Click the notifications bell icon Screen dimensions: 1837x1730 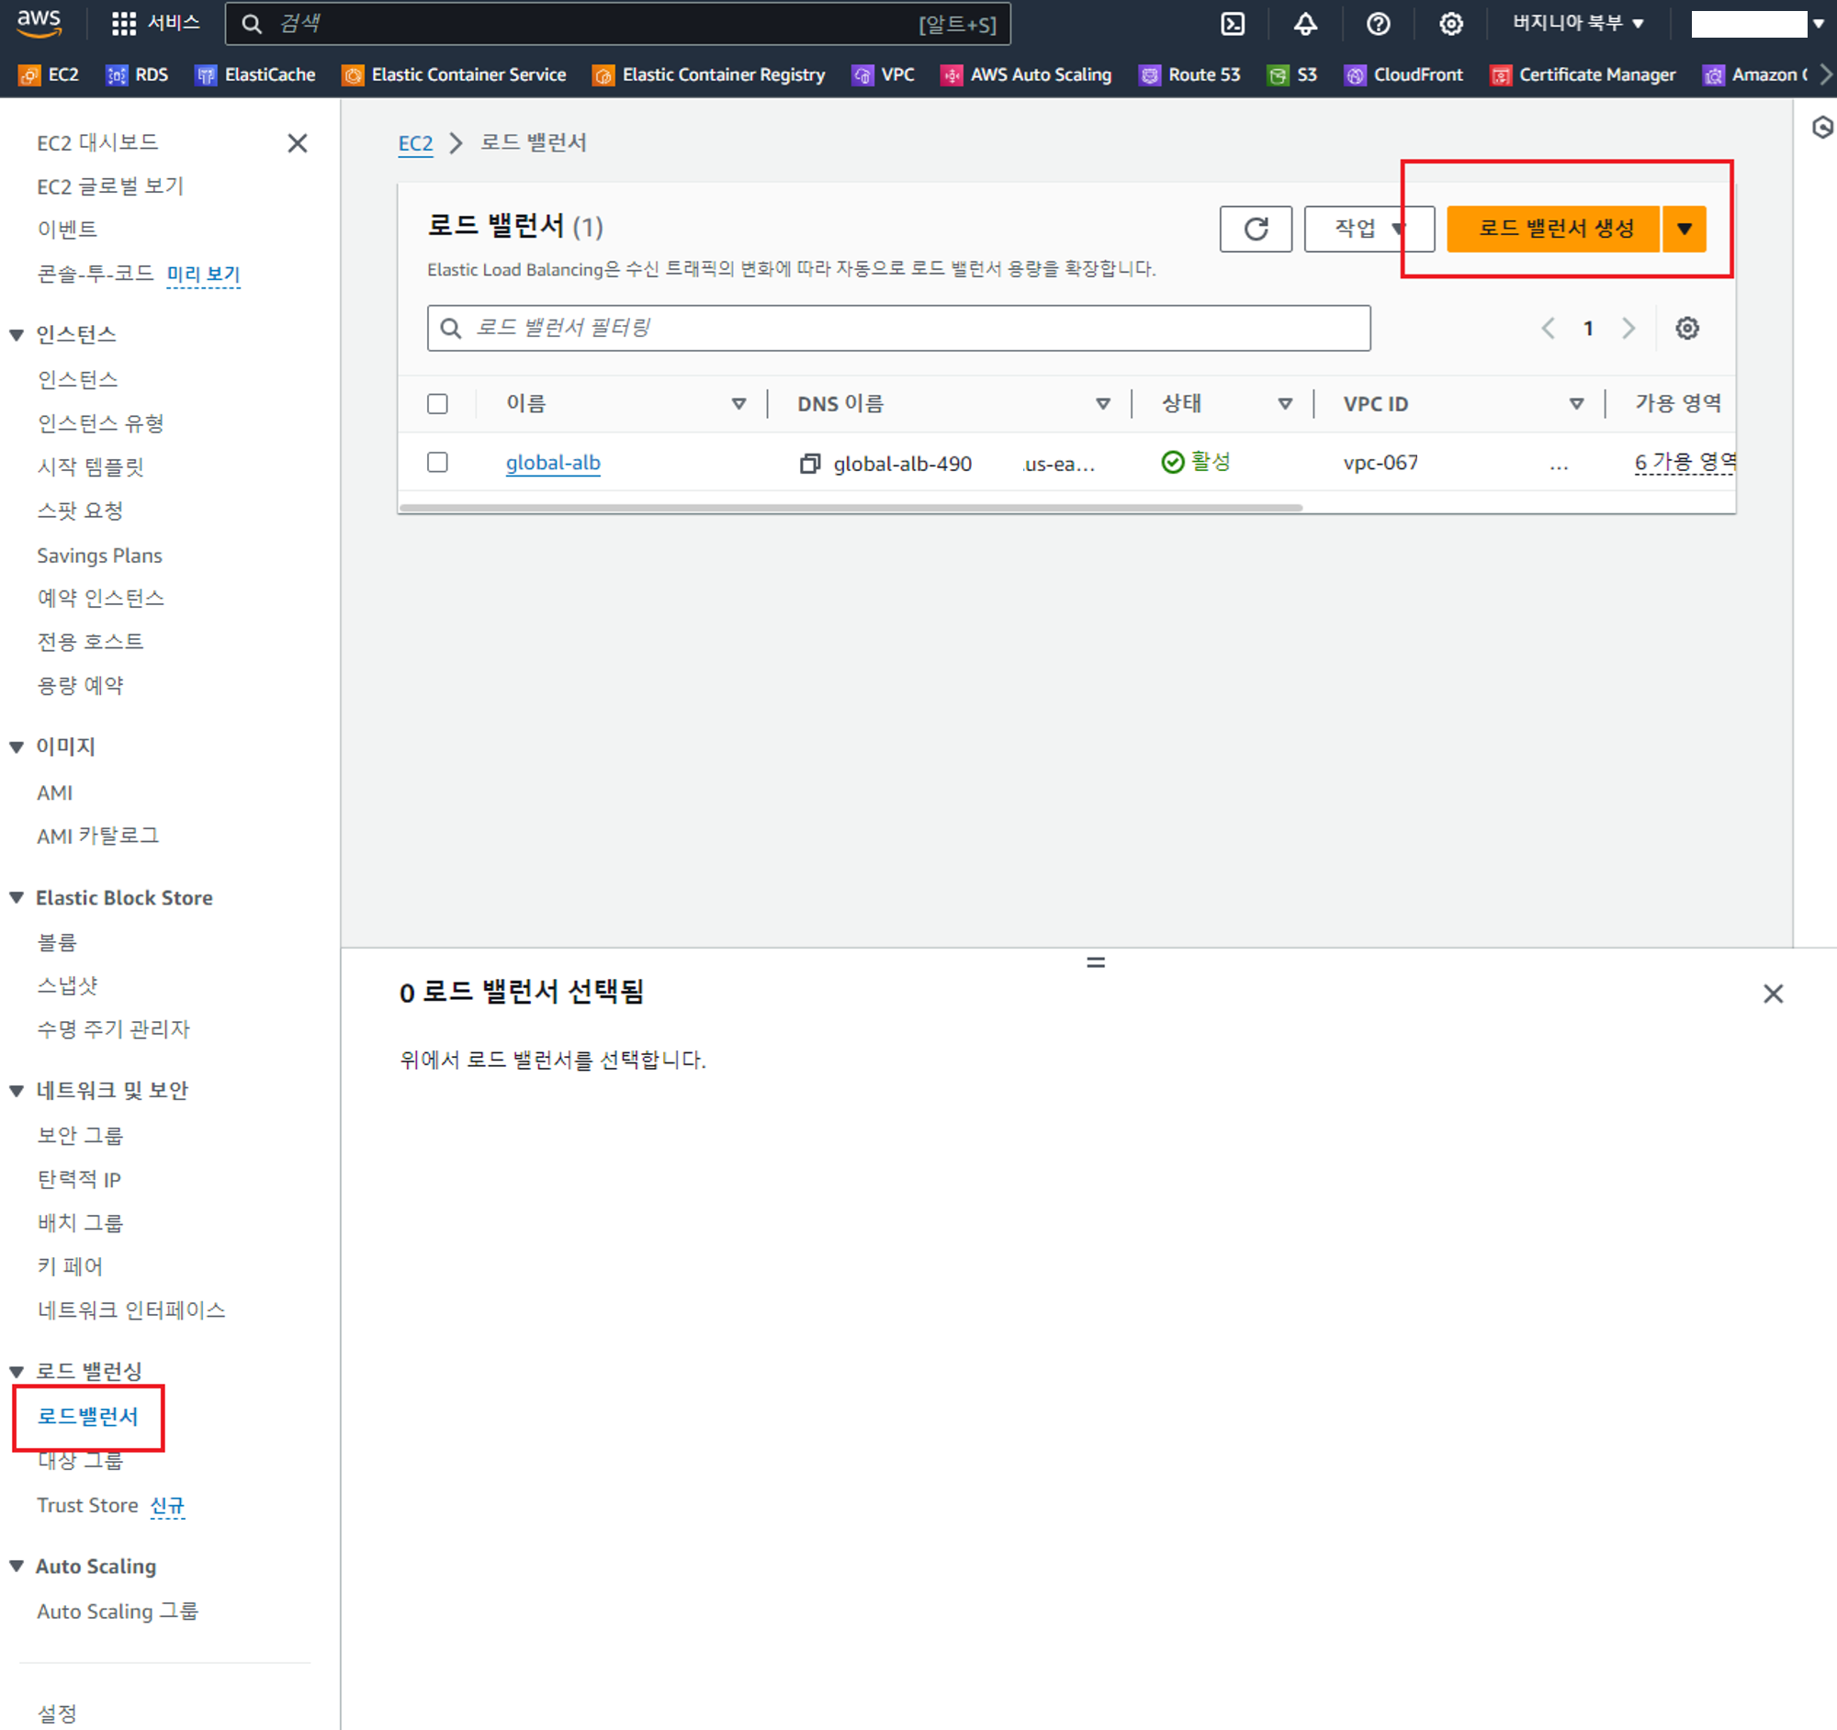(1305, 24)
